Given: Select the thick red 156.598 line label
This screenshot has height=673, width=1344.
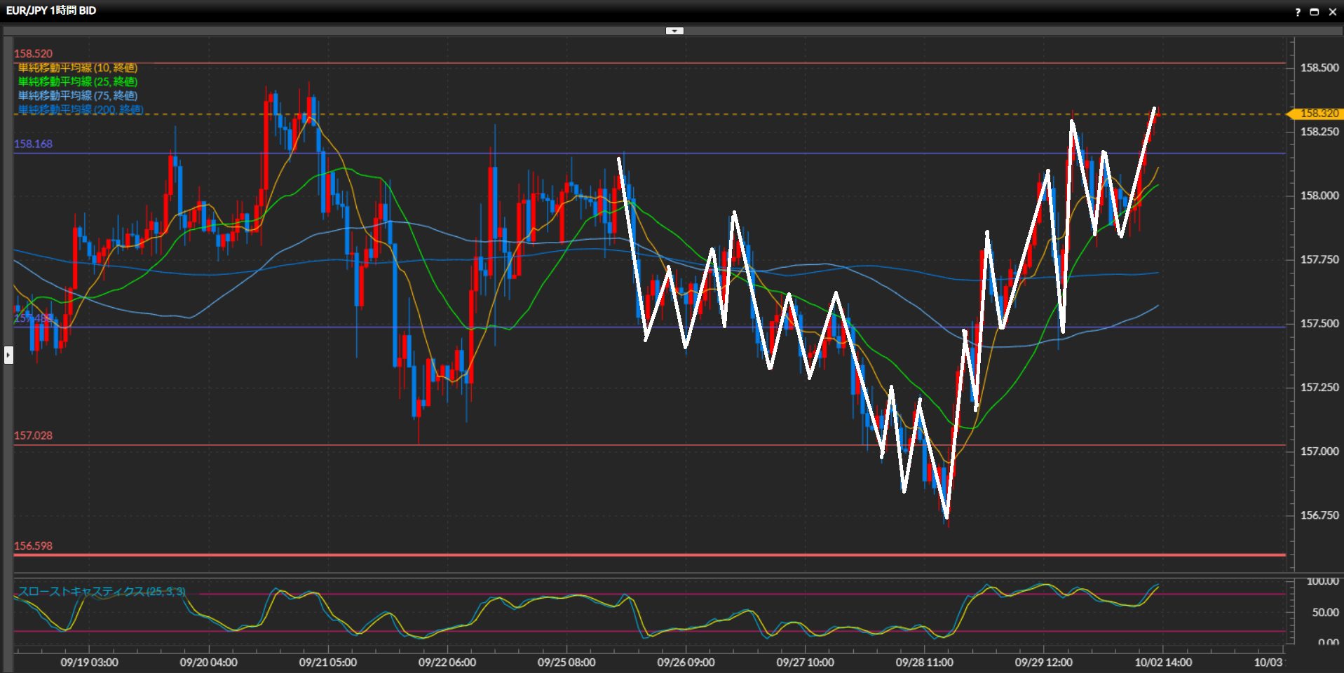Looking at the screenshot, I should pyautogui.click(x=33, y=546).
